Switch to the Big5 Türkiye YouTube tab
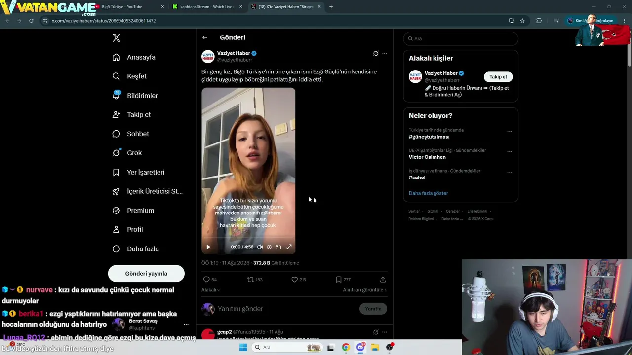Image resolution: width=632 pixels, height=355 pixels. pos(129,7)
